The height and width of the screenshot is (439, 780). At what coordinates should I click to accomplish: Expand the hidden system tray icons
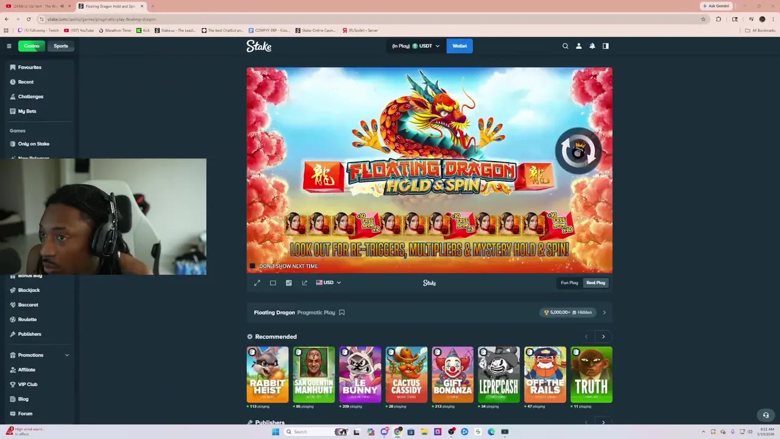(703, 432)
